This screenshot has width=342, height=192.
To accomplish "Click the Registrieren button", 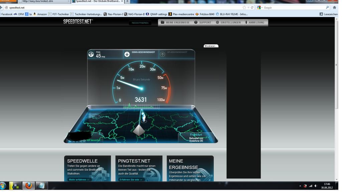I will point(140,23).
